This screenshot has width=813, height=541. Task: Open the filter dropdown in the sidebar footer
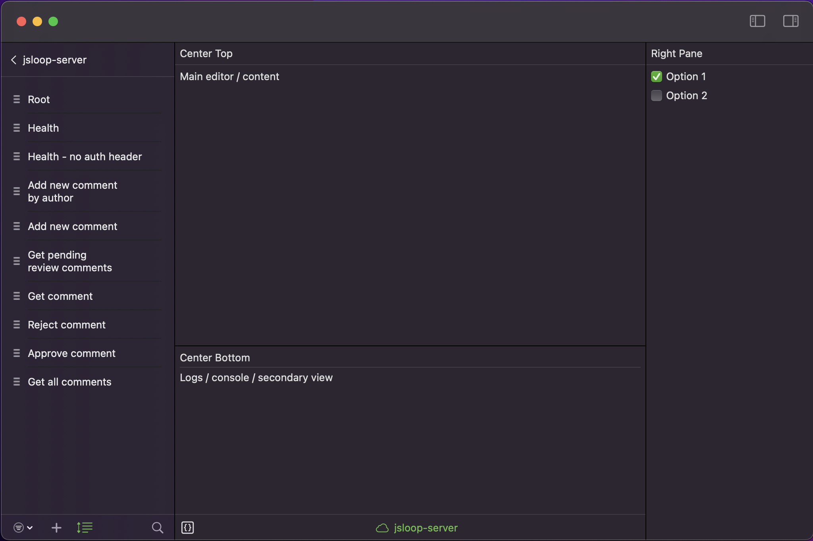click(23, 528)
